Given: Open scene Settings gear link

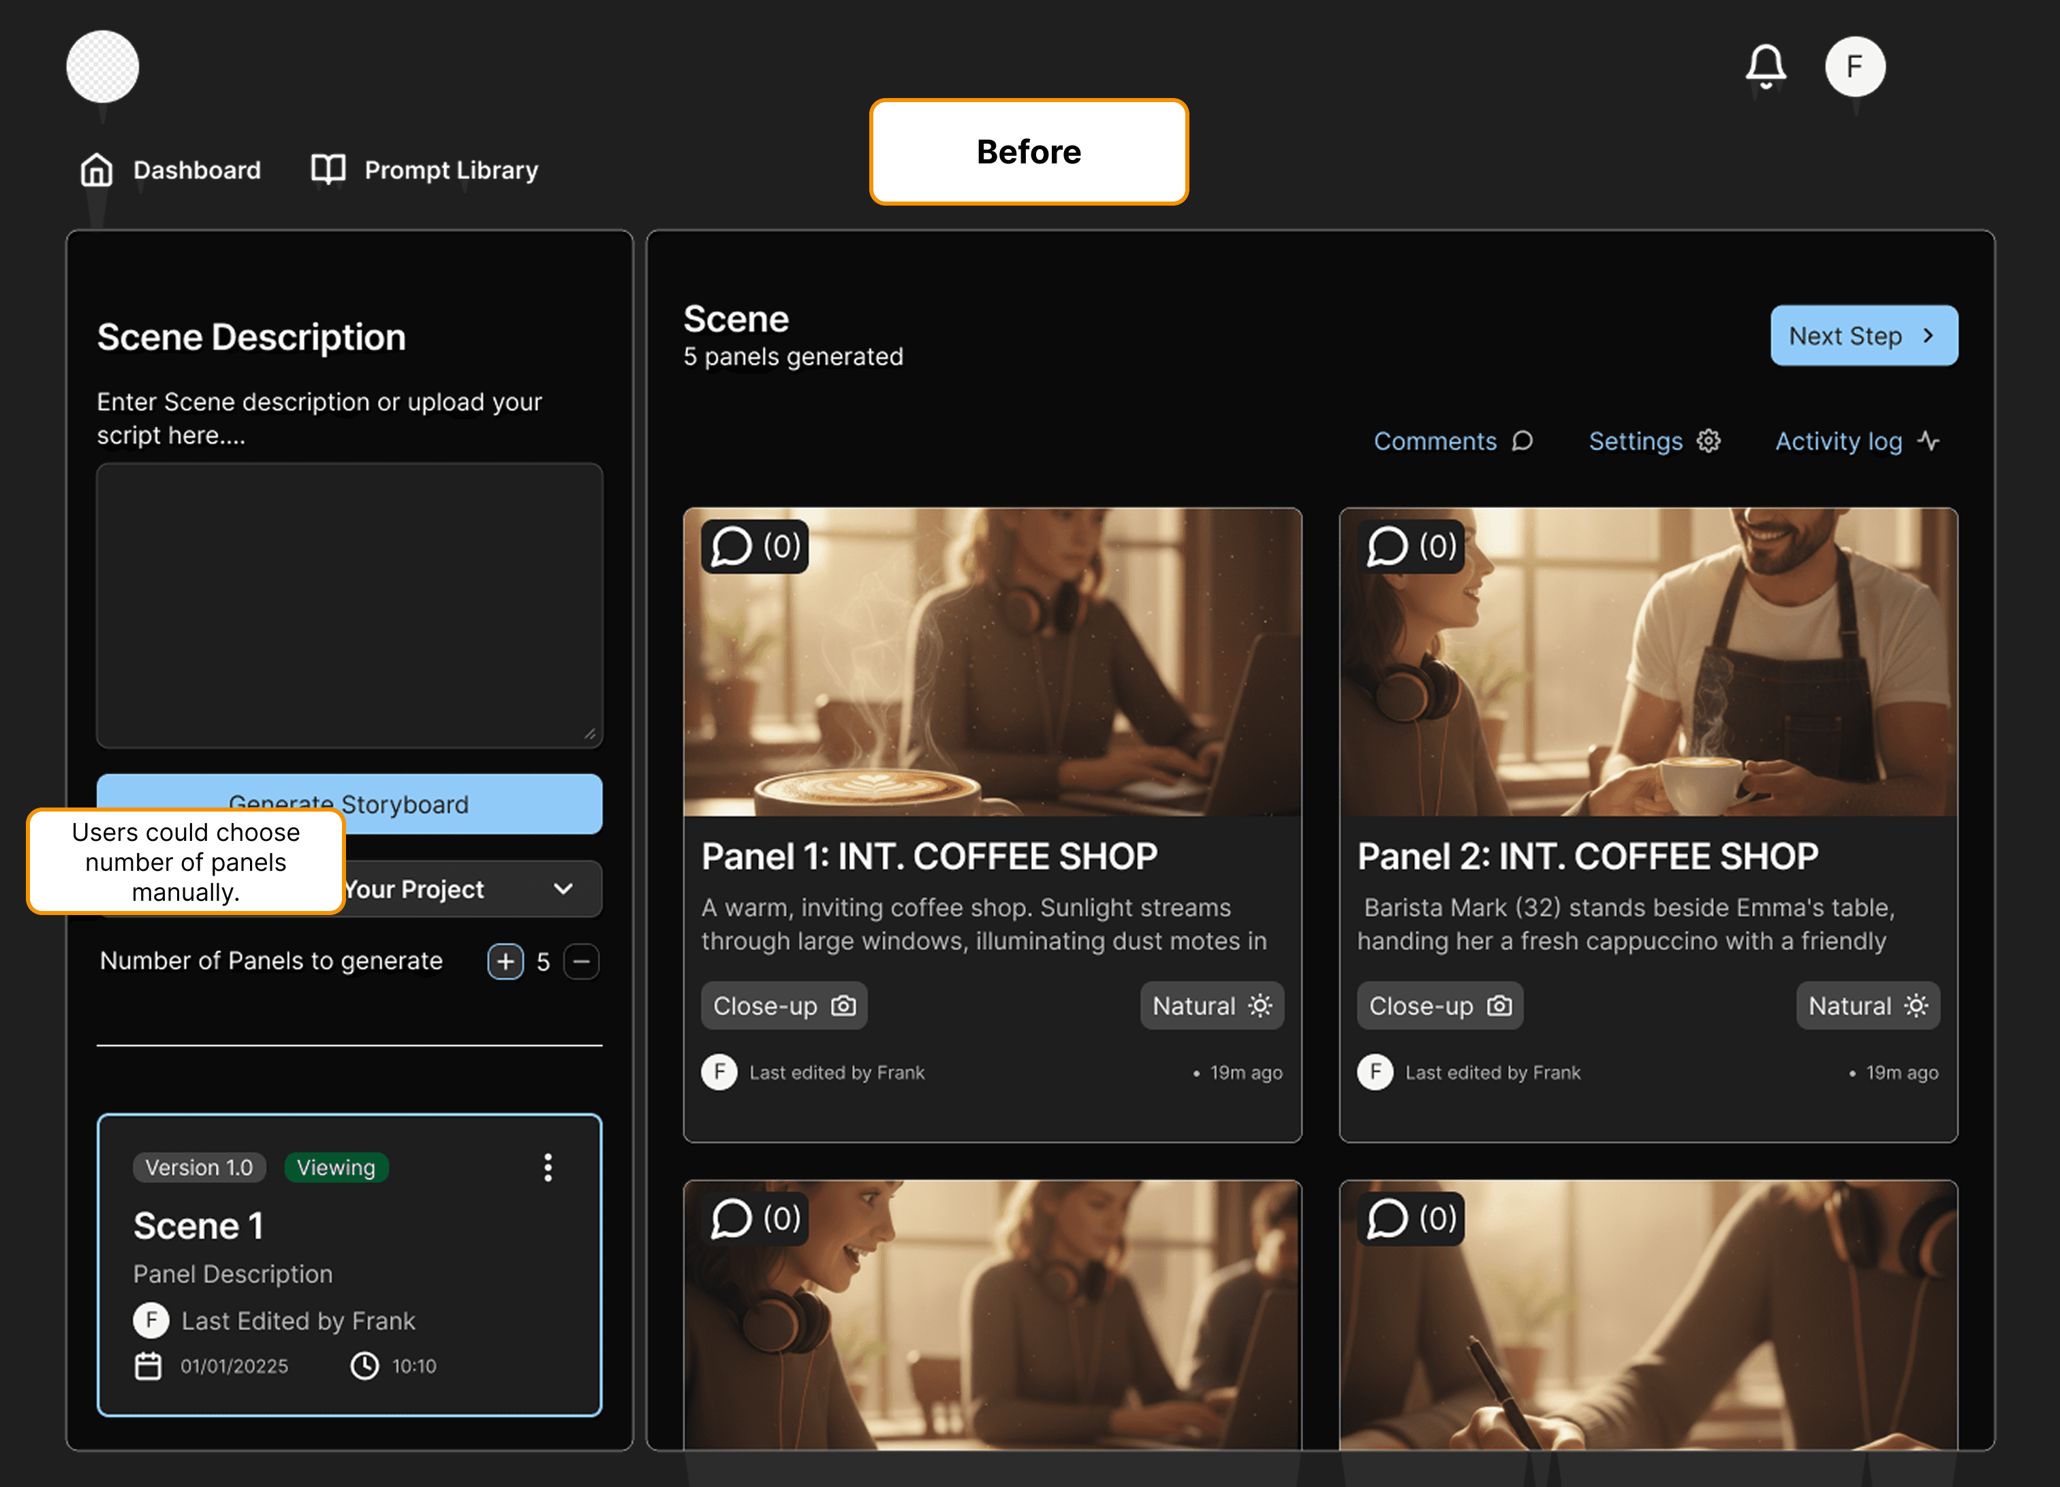Looking at the screenshot, I should (1653, 441).
